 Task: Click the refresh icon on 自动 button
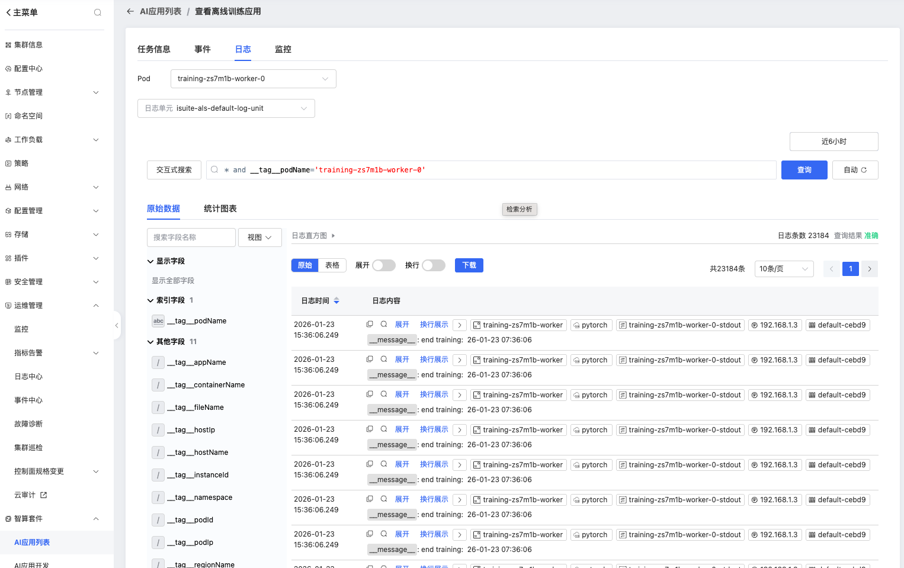pyautogui.click(x=864, y=170)
